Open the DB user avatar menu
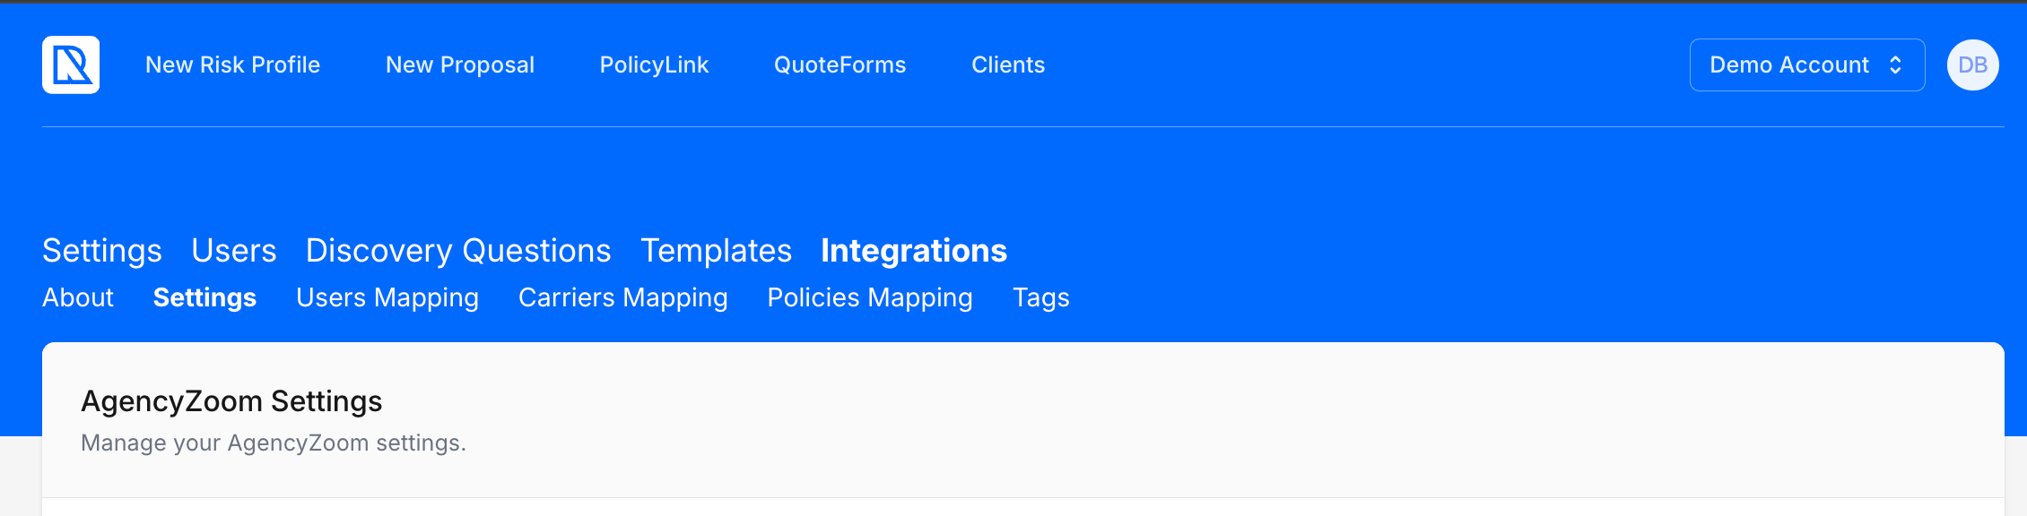 [x=1972, y=64]
